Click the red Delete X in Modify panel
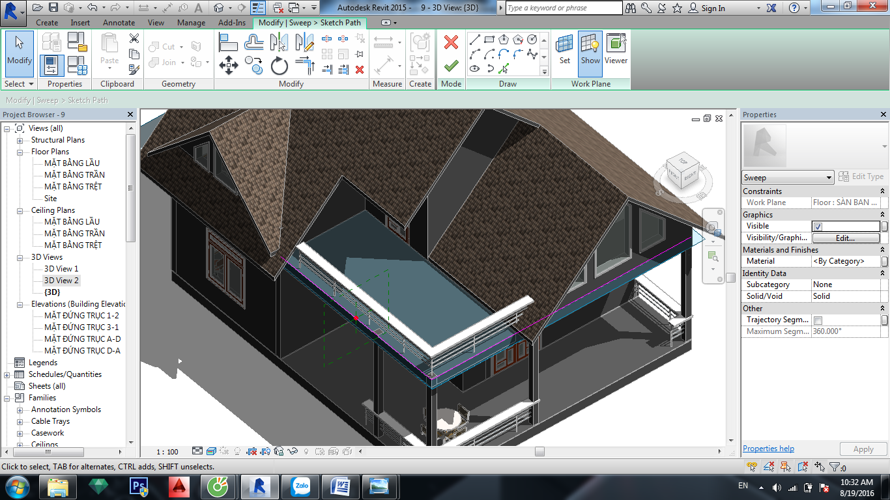 360,69
